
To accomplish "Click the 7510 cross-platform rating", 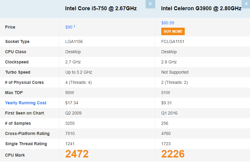I will coord(70,133).
